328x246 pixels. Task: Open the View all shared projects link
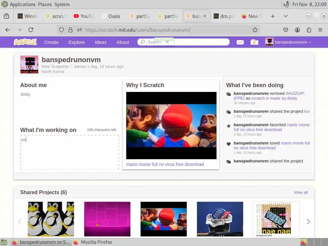(300, 192)
